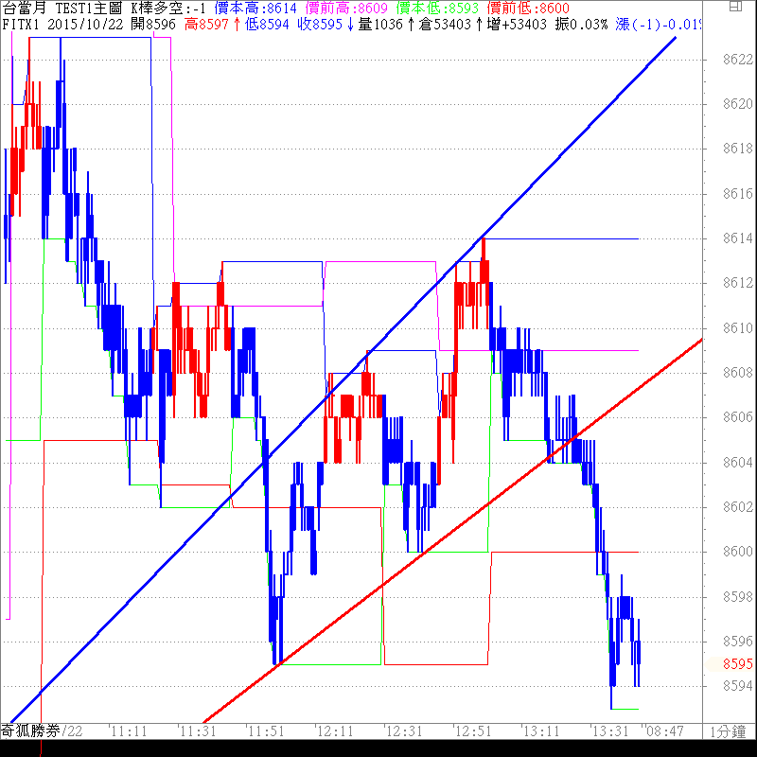The width and height of the screenshot is (757, 757).
Task: Select the FITX1 symbol code
Action: [x=22, y=23]
